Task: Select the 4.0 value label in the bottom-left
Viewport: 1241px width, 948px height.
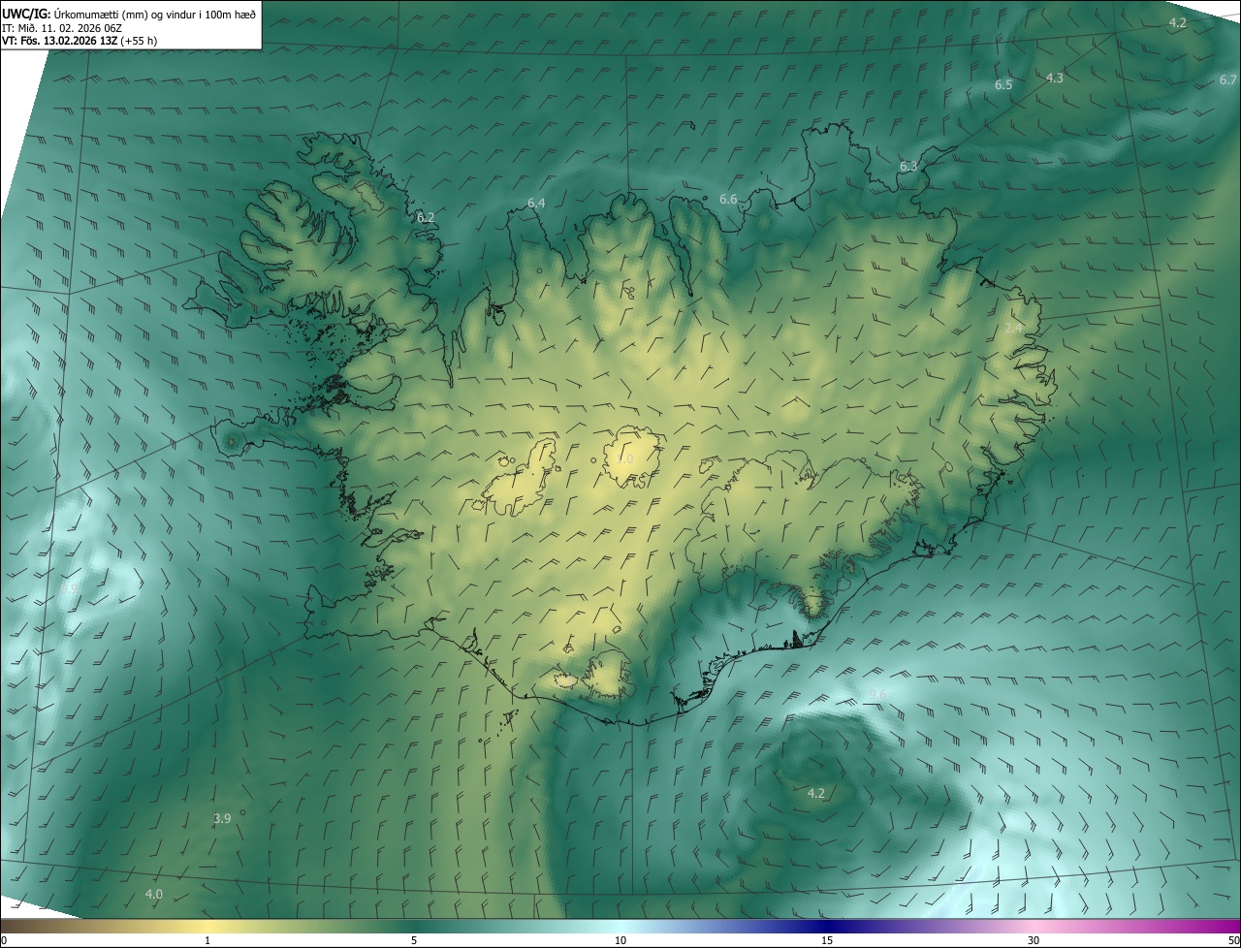Action: tap(153, 894)
